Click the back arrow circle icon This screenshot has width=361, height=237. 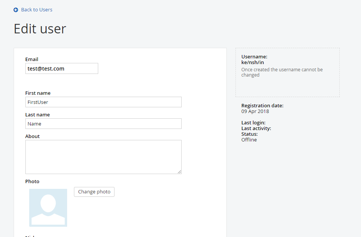[16, 10]
